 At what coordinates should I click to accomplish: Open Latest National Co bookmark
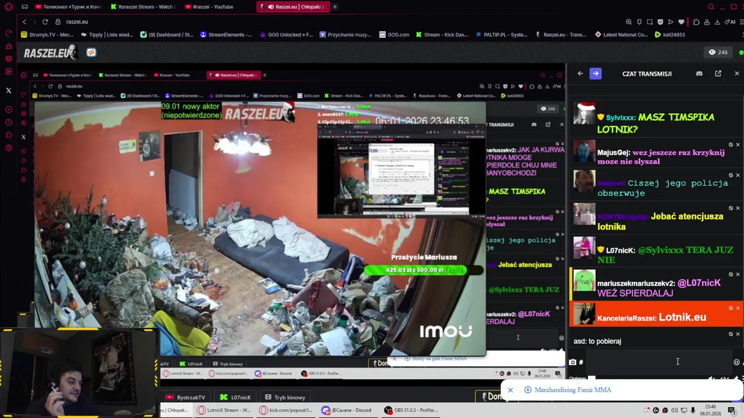click(621, 35)
